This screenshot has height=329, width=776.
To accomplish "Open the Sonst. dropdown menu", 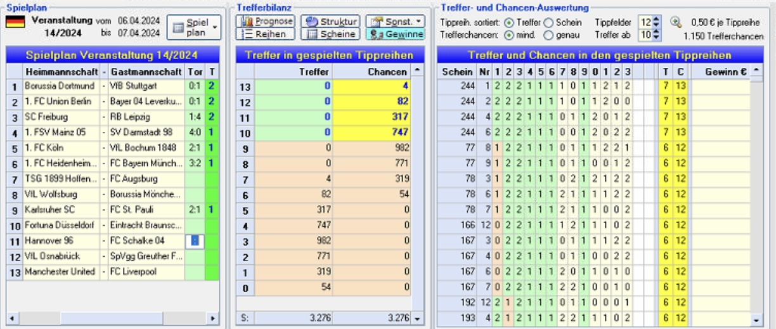I will [396, 22].
